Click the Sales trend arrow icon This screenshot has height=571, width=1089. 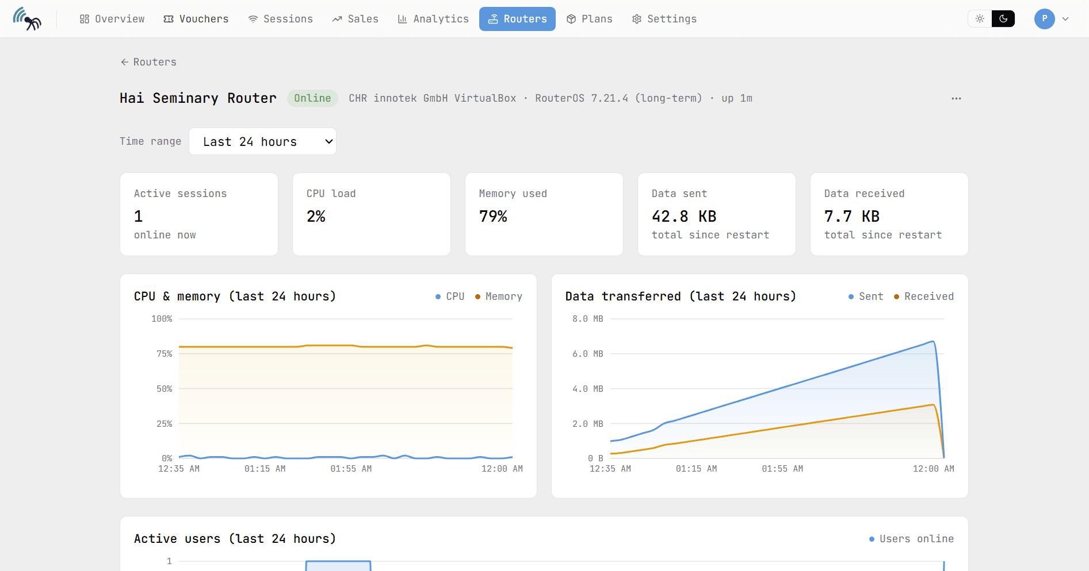coord(337,19)
